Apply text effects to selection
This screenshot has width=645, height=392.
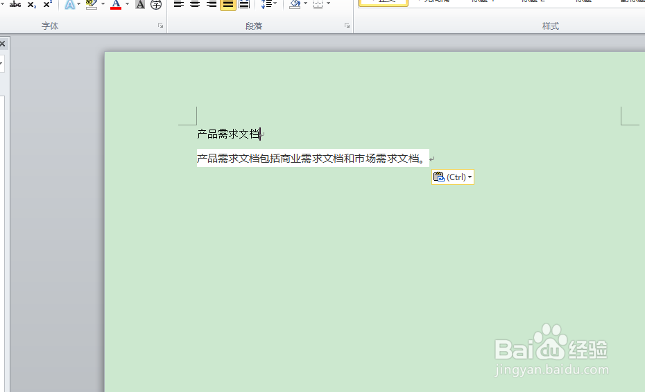[70, 4]
